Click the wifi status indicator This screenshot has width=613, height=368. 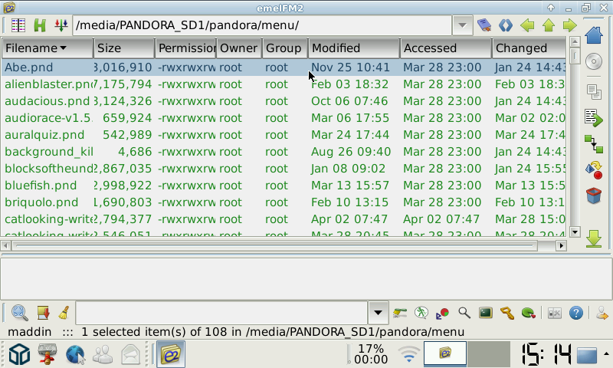tap(408, 354)
